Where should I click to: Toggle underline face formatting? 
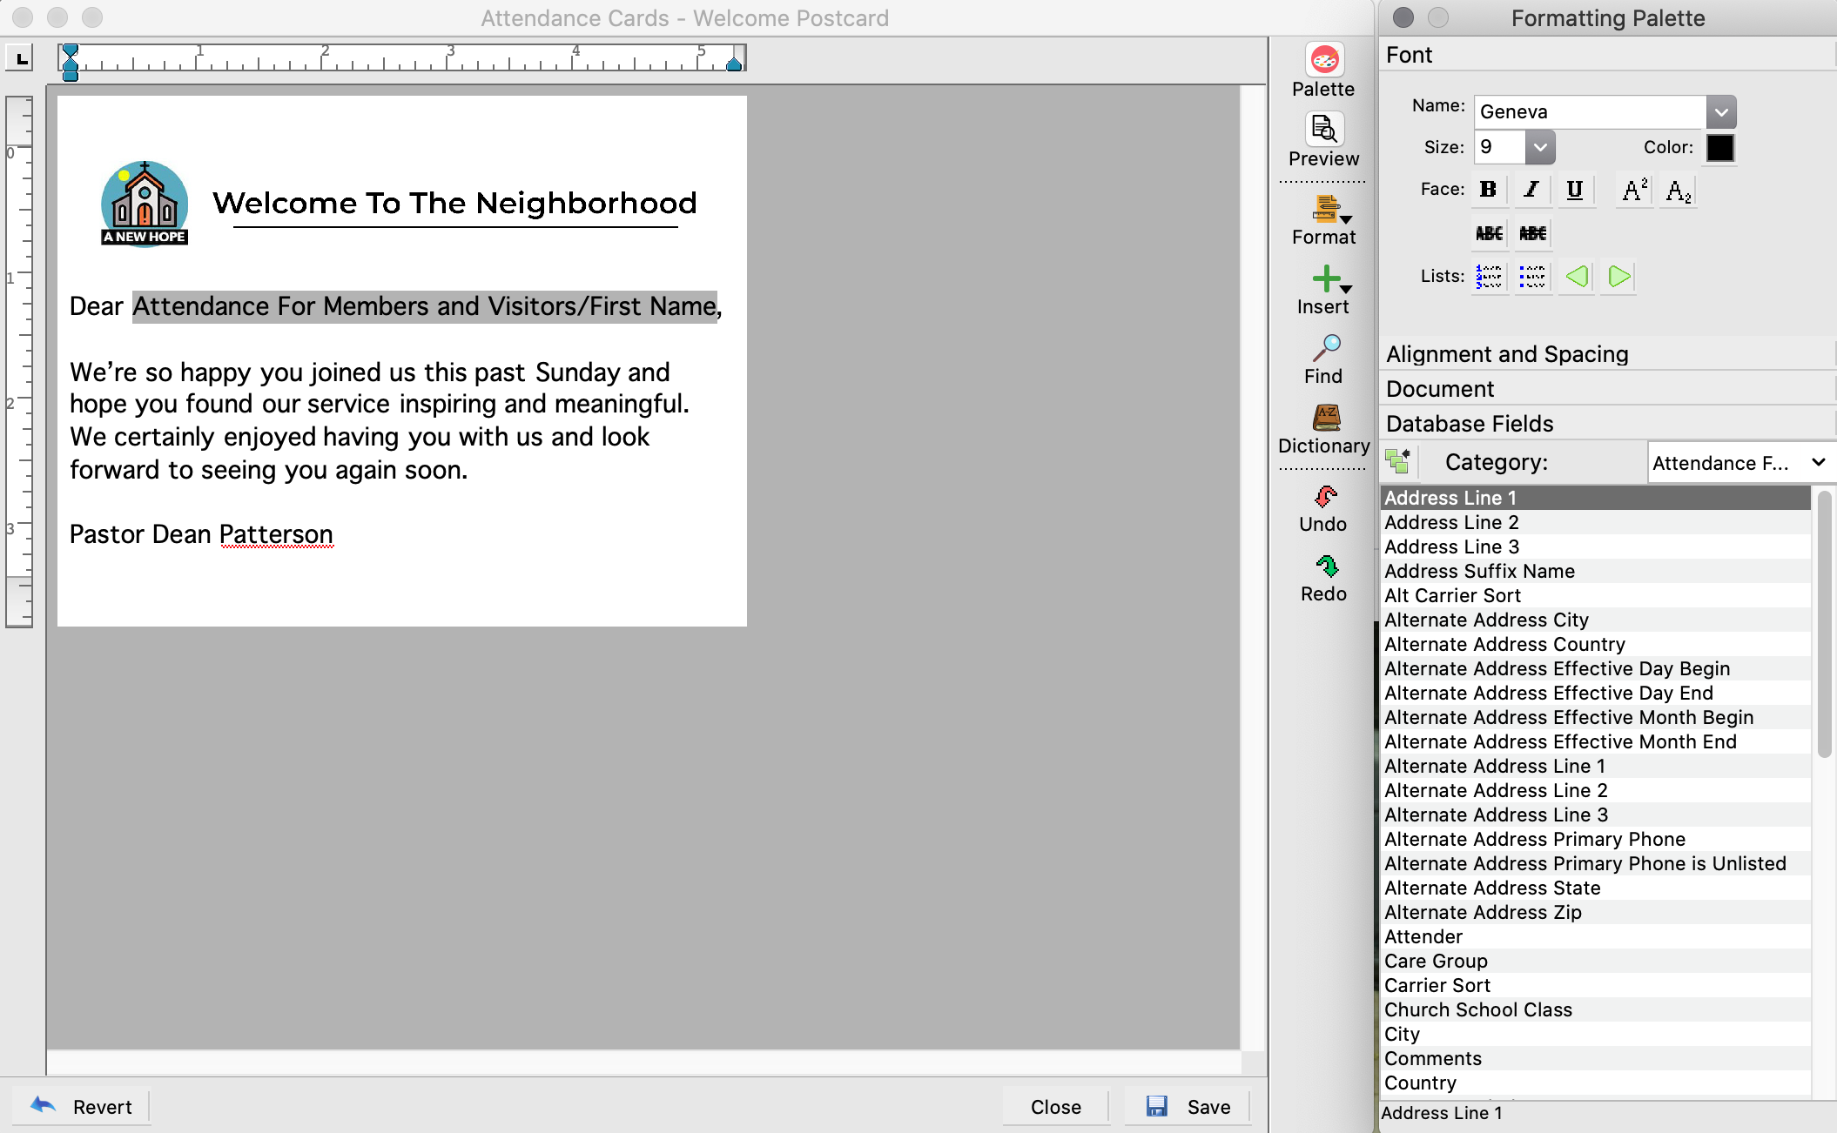pos(1574,190)
